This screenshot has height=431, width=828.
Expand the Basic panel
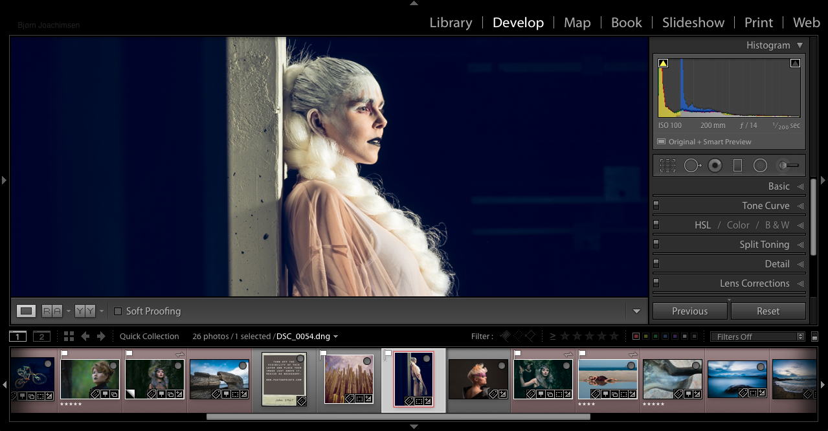779,186
